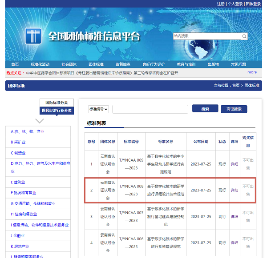
Task: Open the 标准编号 search type dropdown
Action: pyautogui.click(x=98, y=109)
